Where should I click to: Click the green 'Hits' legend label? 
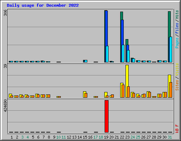click(x=177, y=14)
